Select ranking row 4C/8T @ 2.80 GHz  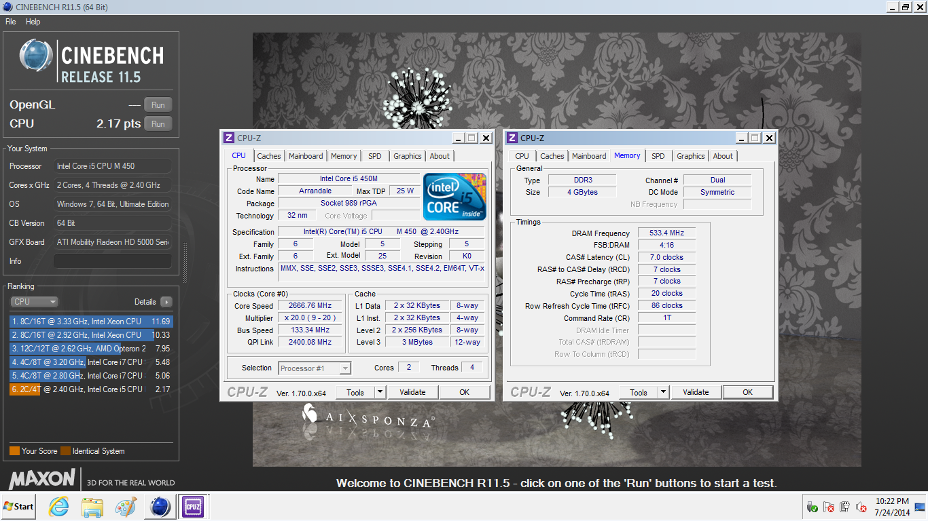[91, 376]
